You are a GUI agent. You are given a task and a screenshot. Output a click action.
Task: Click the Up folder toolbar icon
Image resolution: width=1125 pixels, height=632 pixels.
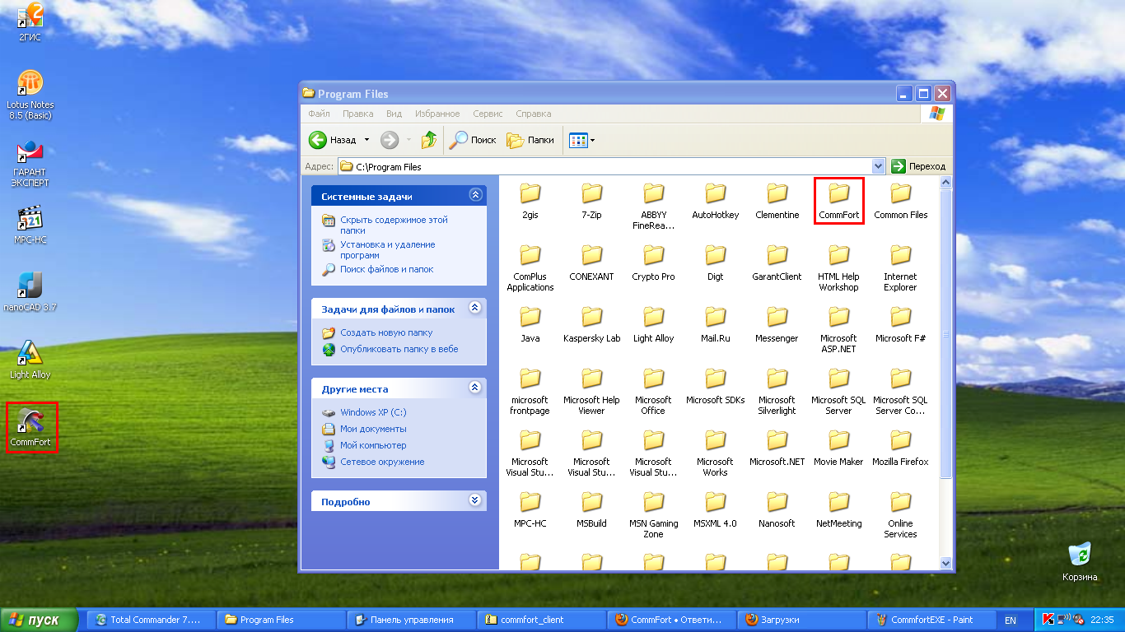(428, 141)
